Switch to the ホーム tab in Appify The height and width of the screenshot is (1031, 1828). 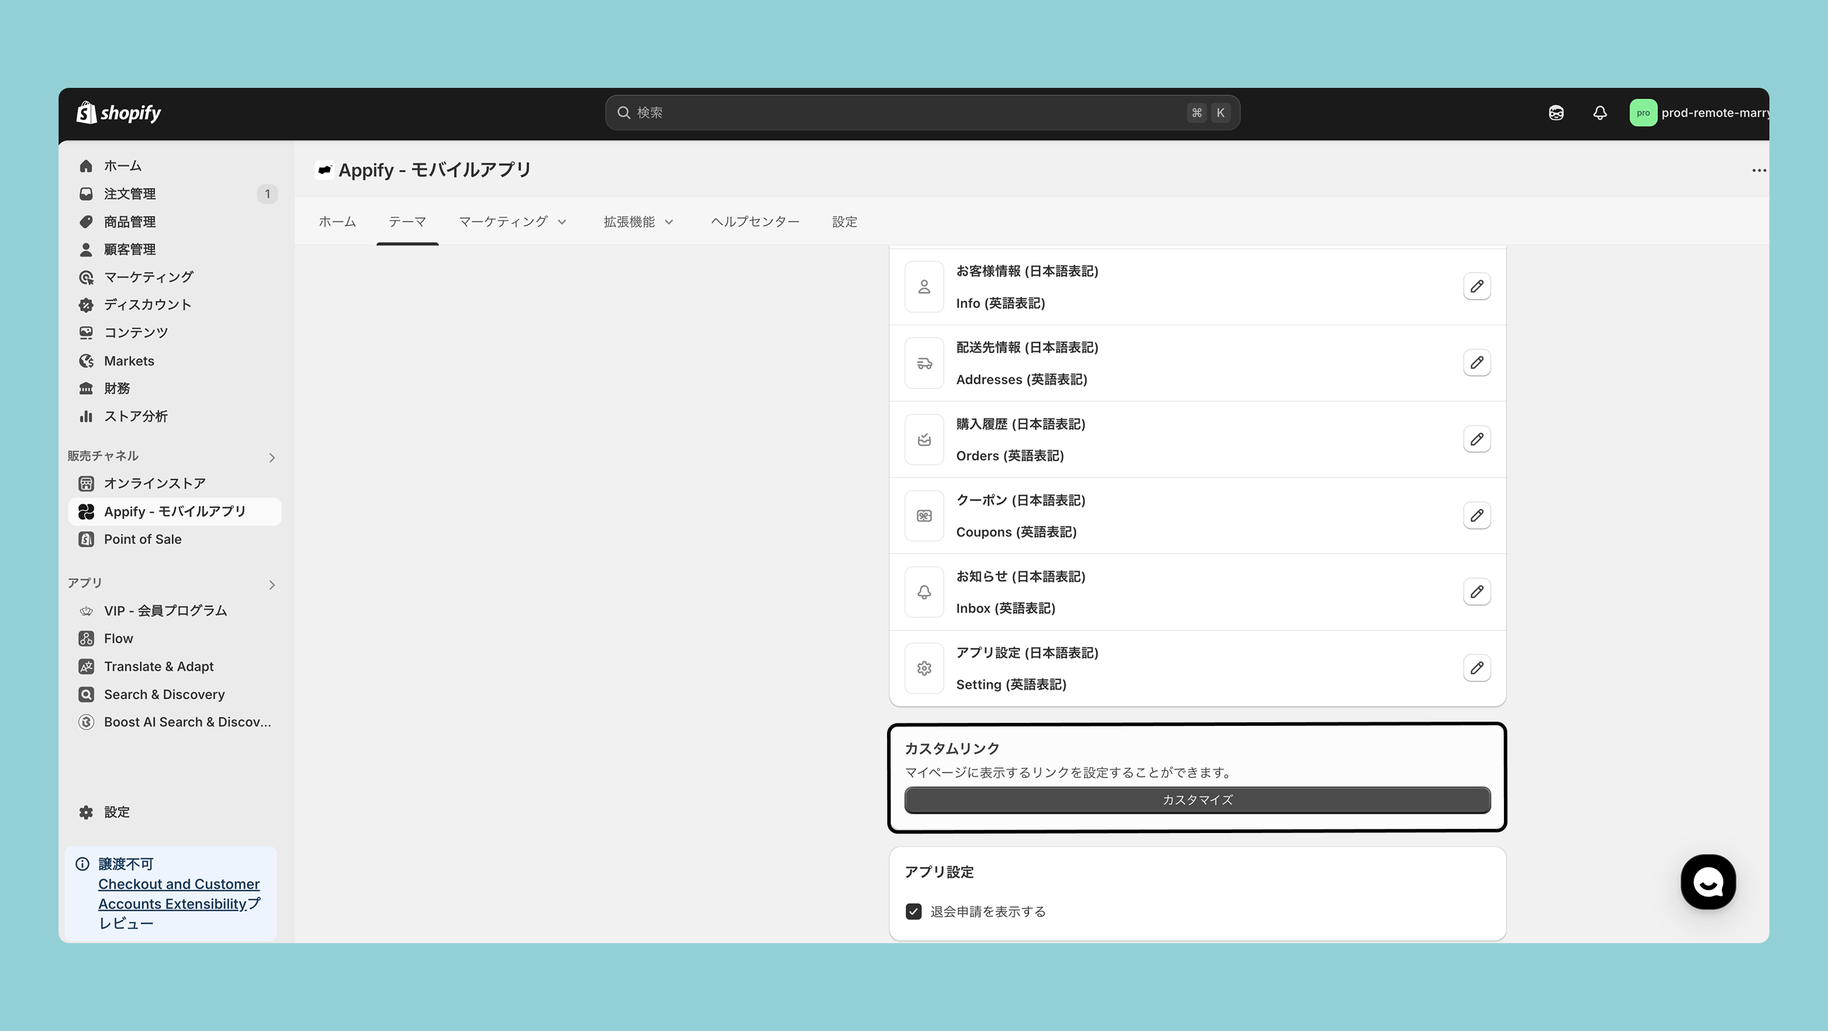point(337,221)
